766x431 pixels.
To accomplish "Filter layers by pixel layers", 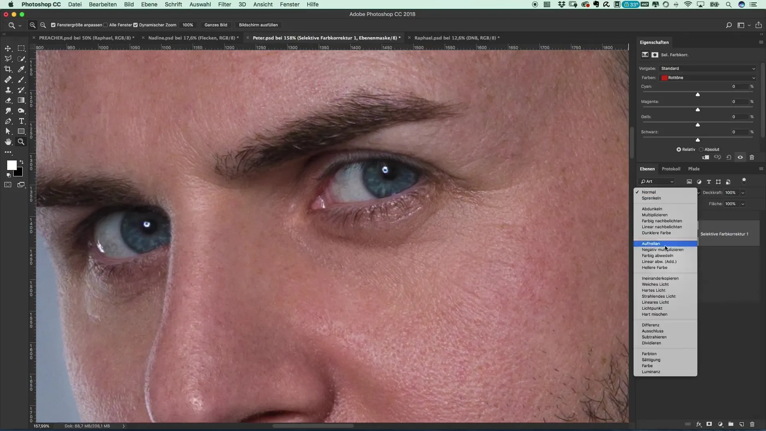I will [689, 182].
